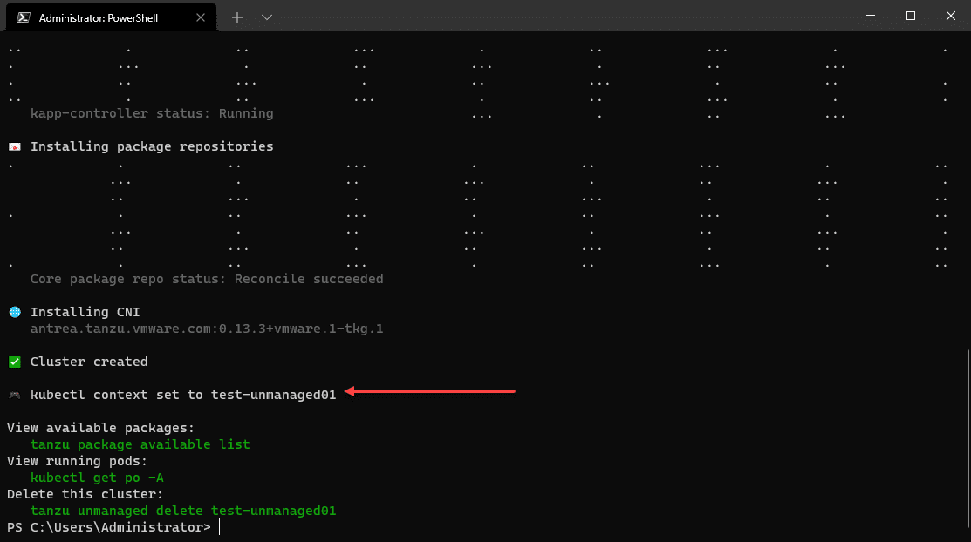Click 'View available packages:' text
Screen dimensions: 971x542
coord(101,428)
